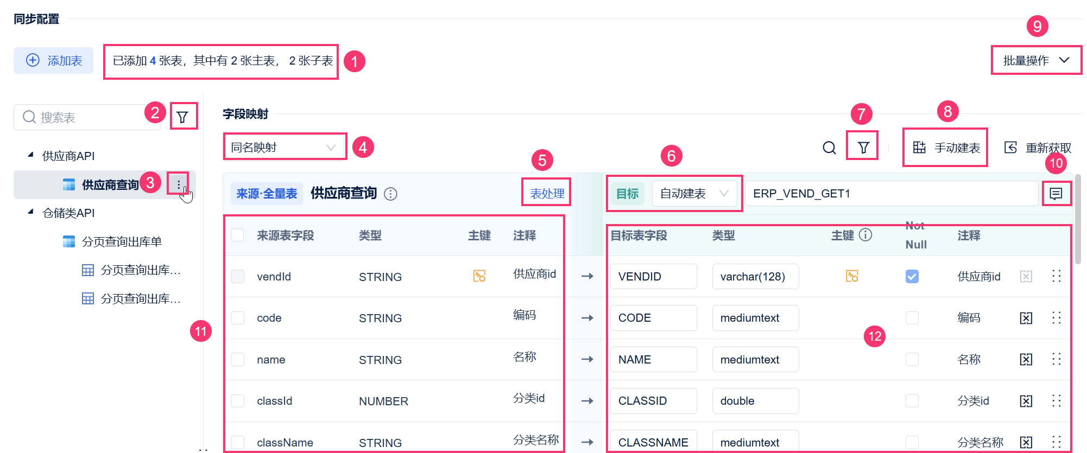Select all source fields header checkbox

[237, 235]
